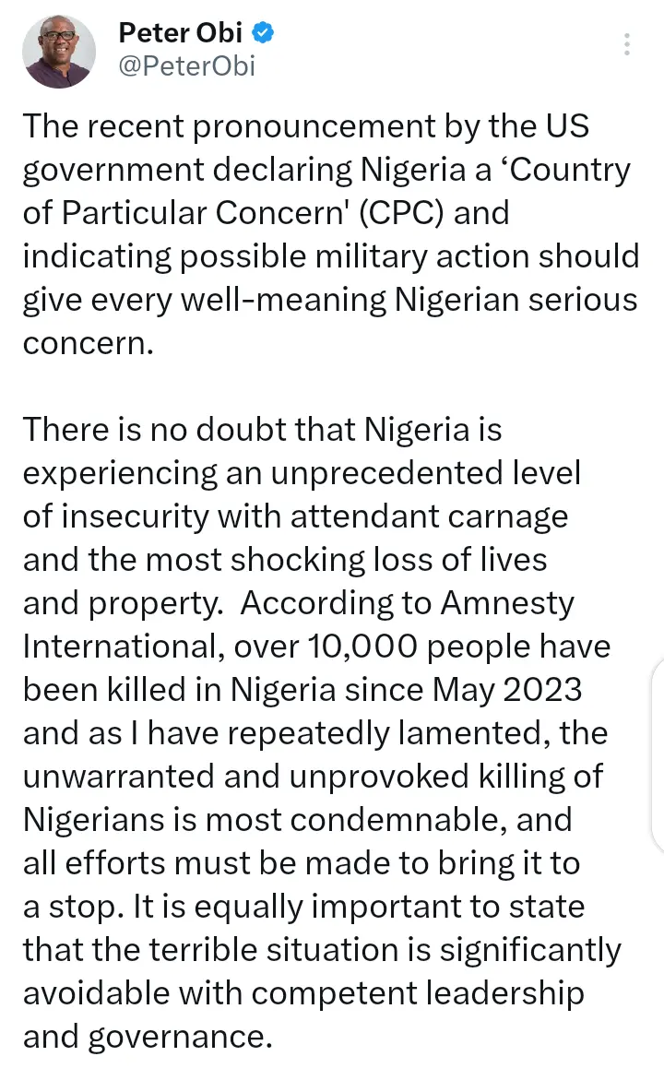Tap the @PeterObi handle

coord(186,65)
